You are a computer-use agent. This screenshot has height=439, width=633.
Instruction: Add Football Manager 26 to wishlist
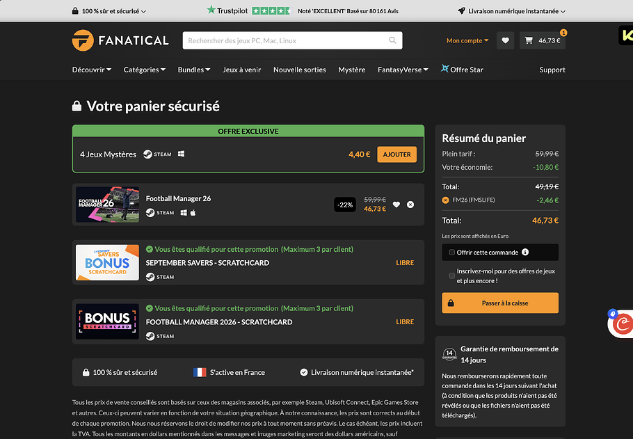[x=396, y=205]
